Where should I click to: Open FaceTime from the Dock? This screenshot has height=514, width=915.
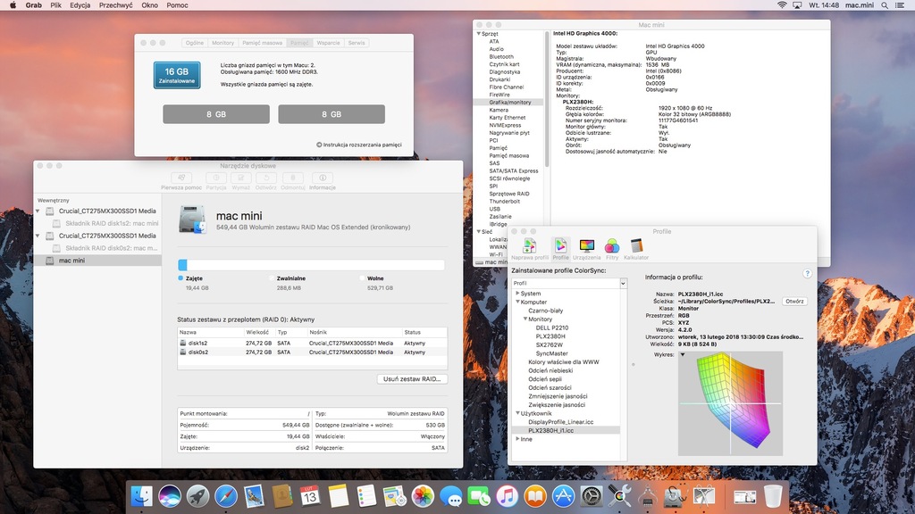point(479,496)
